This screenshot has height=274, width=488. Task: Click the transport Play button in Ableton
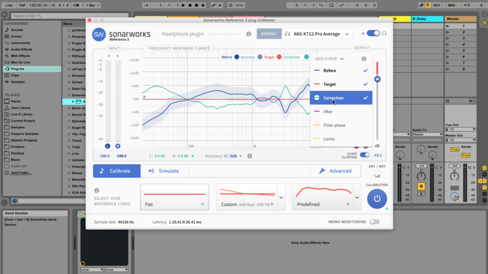pos(184,5)
